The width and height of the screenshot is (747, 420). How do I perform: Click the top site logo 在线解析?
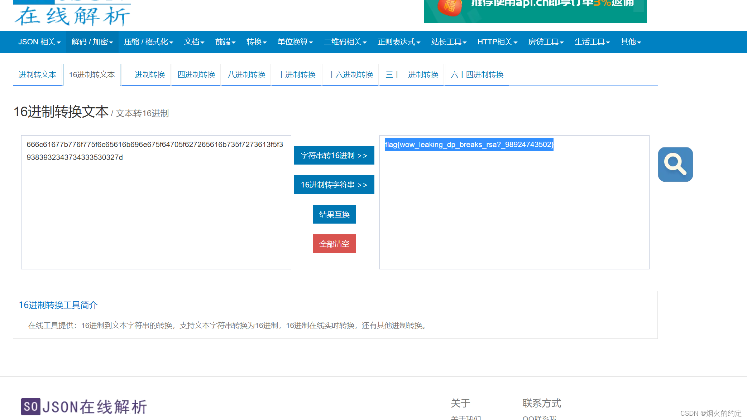(72, 13)
